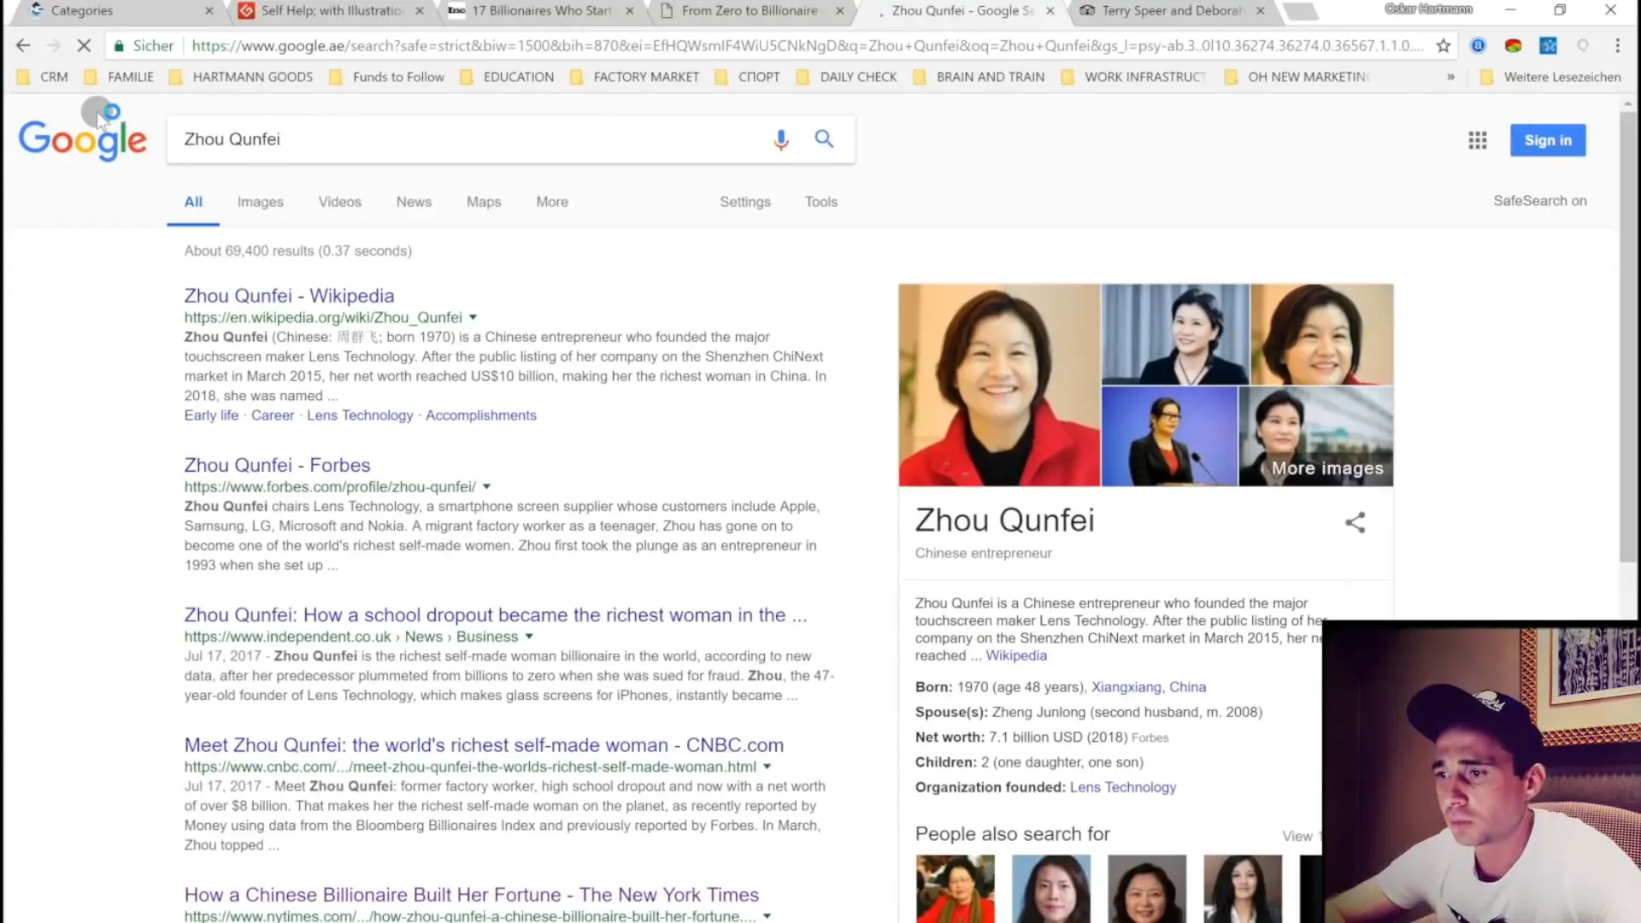The width and height of the screenshot is (1641, 923).
Task: Bookmark this page with the star icon
Action: pos(1444,46)
